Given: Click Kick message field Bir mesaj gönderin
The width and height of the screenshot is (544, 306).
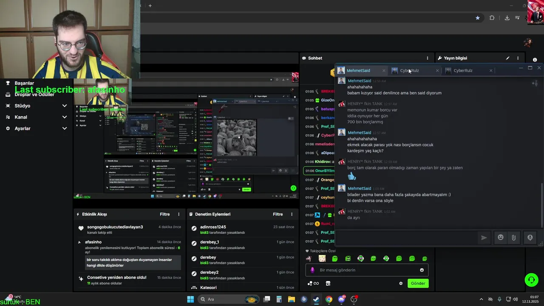Looking at the screenshot, I should point(367,270).
